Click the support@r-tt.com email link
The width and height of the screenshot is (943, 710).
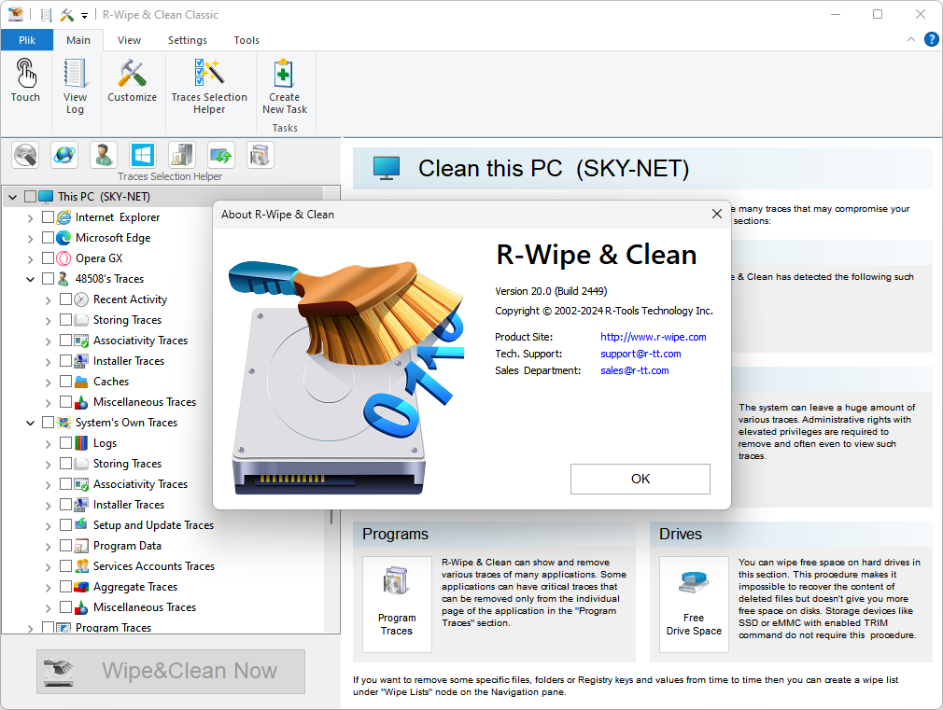pos(640,354)
